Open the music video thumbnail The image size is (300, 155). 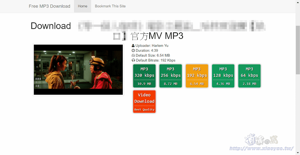click(x=78, y=69)
